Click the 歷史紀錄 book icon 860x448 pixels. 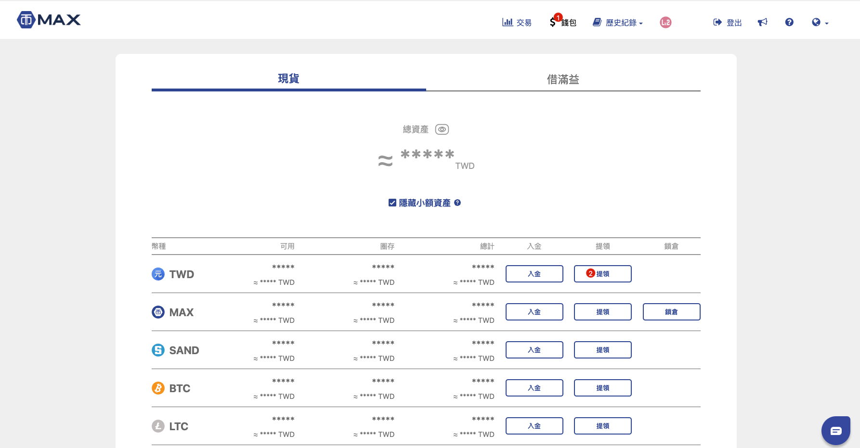pyautogui.click(x=597, y=22)
